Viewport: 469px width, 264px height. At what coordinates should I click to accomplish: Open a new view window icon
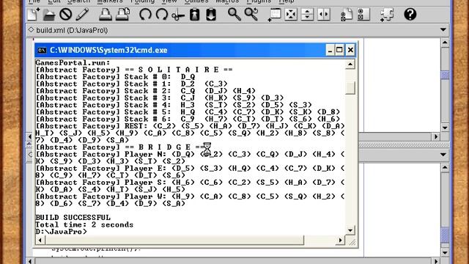tap(274, 15)
